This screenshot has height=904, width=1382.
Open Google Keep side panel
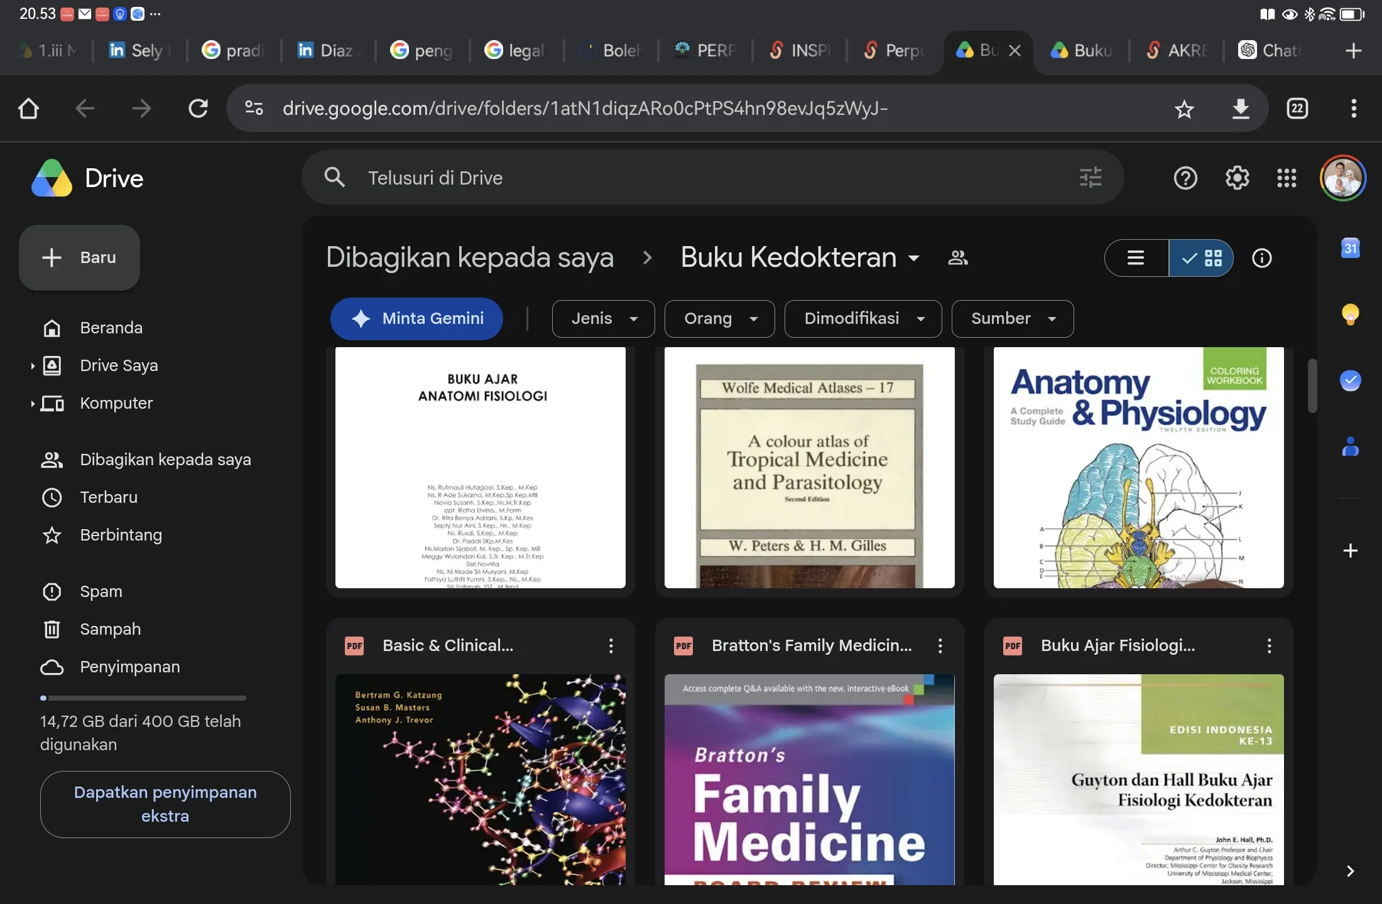(x=1350, y=314)
